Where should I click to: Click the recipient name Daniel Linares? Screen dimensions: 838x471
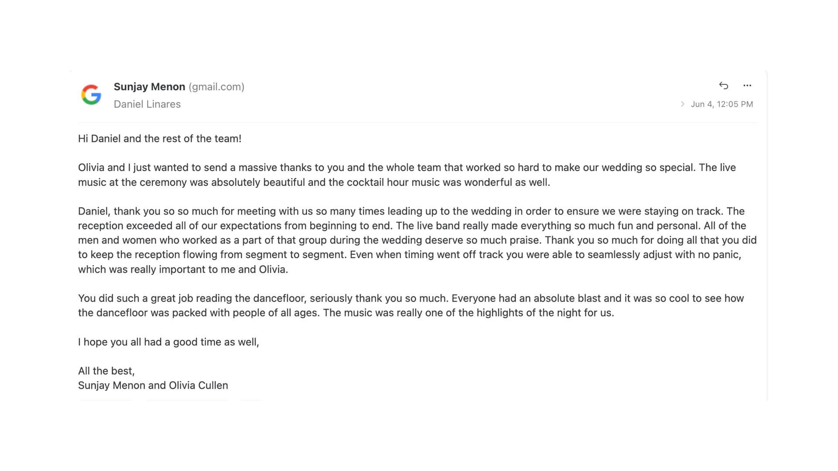147,104
